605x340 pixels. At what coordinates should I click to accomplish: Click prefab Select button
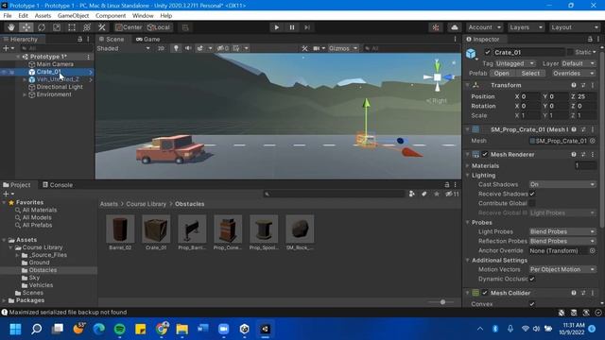click(x=530, y=74)
